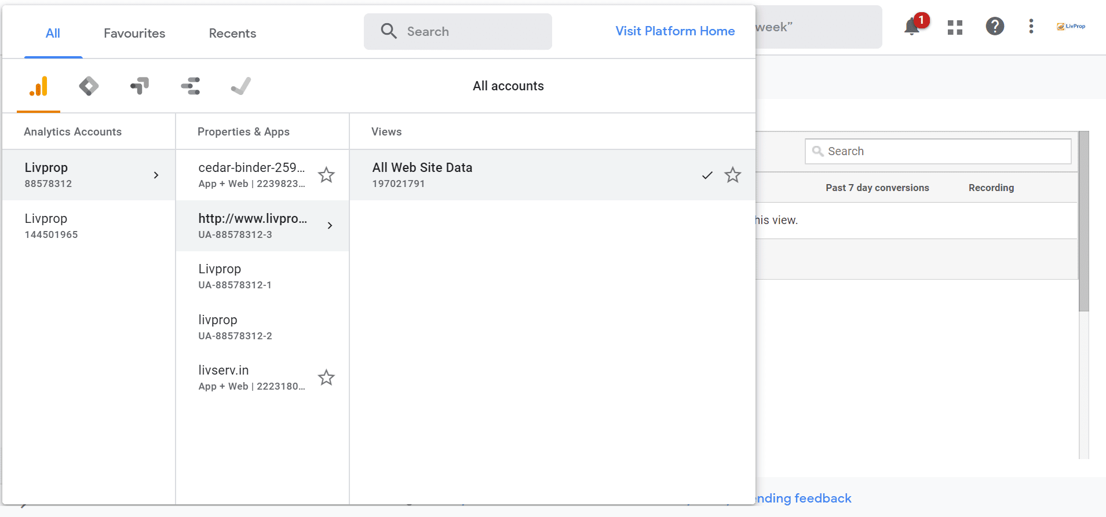Open the help question mark icon
This screenshot has width=1106, height=517.
tap(995, 26)
